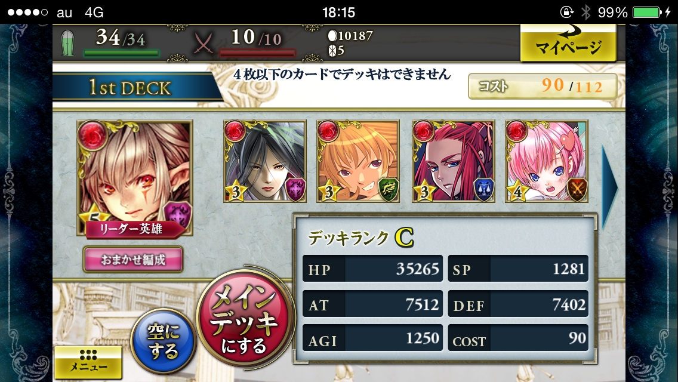Tap the コスト 90/112 cost indicator
This screenshot has height=382, width=678.
[x=543, y=86]
